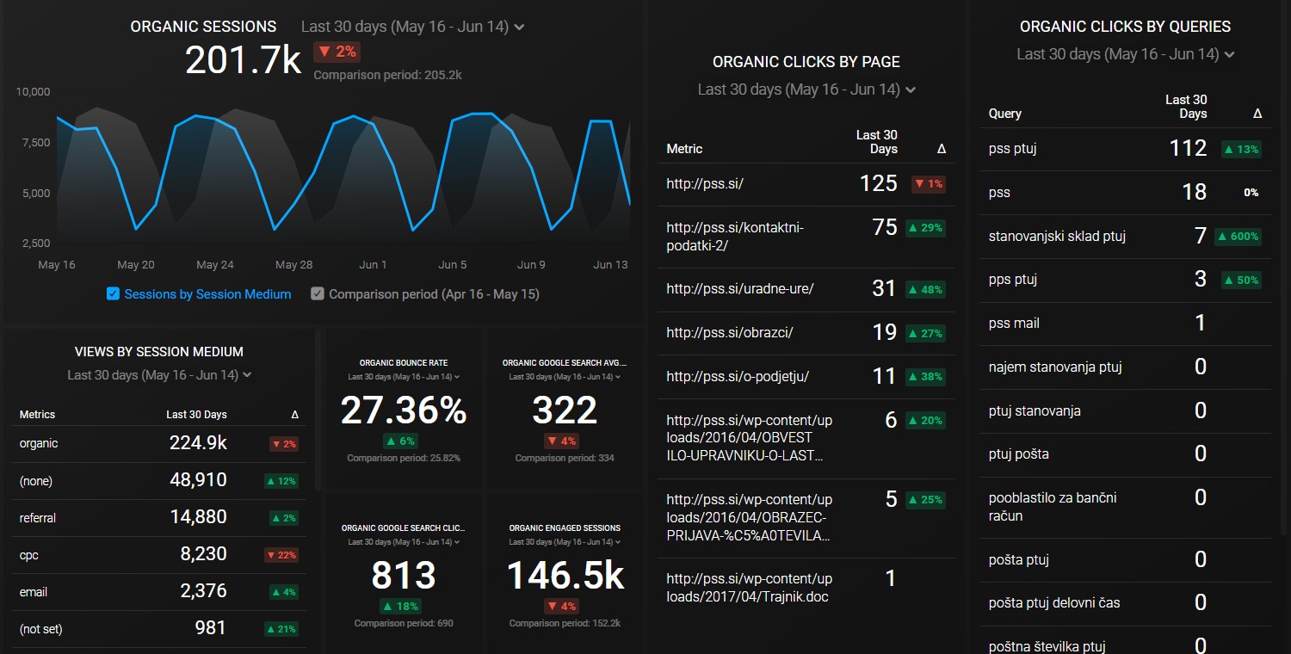The height and width of the screenshot is (654, 1291).
Task: Select the 'stanovanjski sklad ptuj' query row
Action: (1125, 236)
